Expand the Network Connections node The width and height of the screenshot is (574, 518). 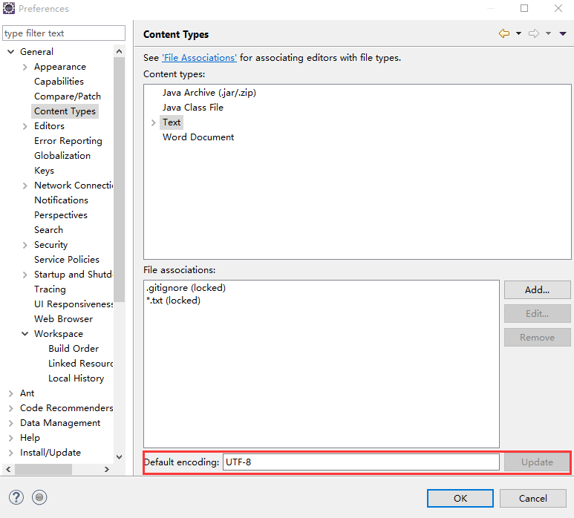(25, 186)
